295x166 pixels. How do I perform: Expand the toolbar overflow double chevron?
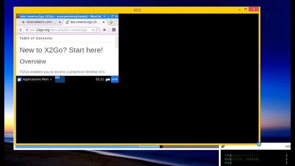(105, 30)
